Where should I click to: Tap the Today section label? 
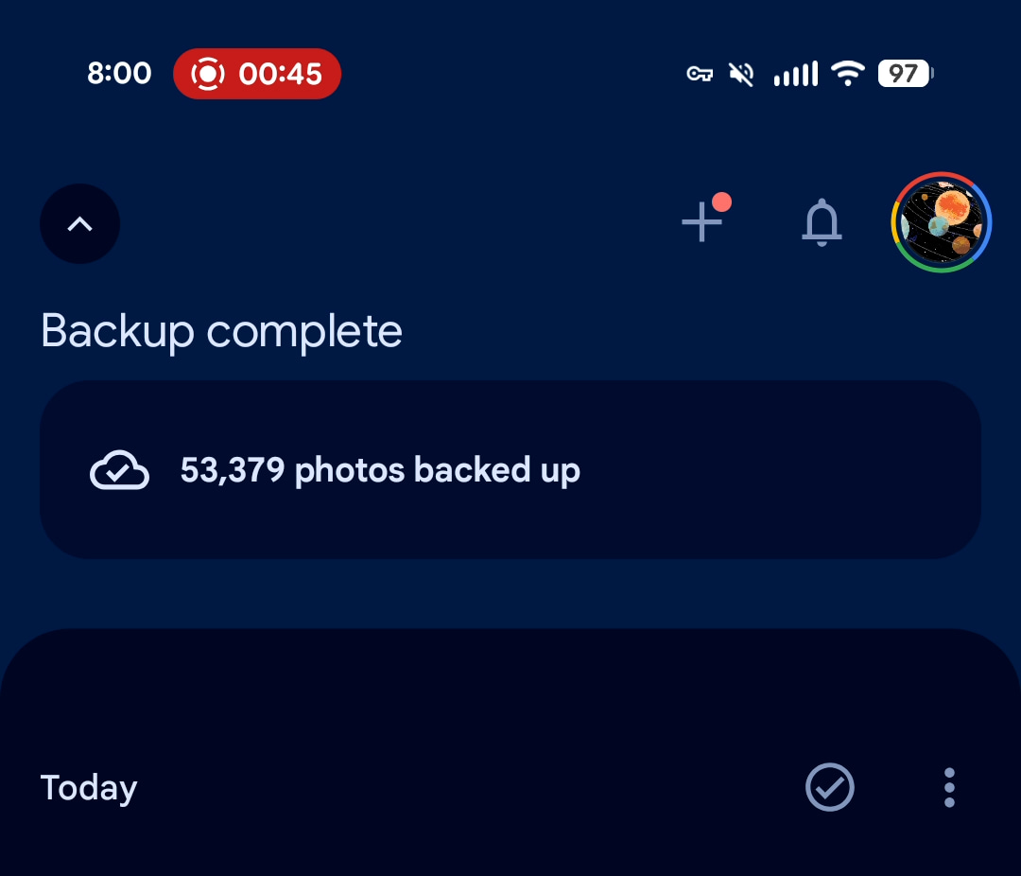coord(89,788)
